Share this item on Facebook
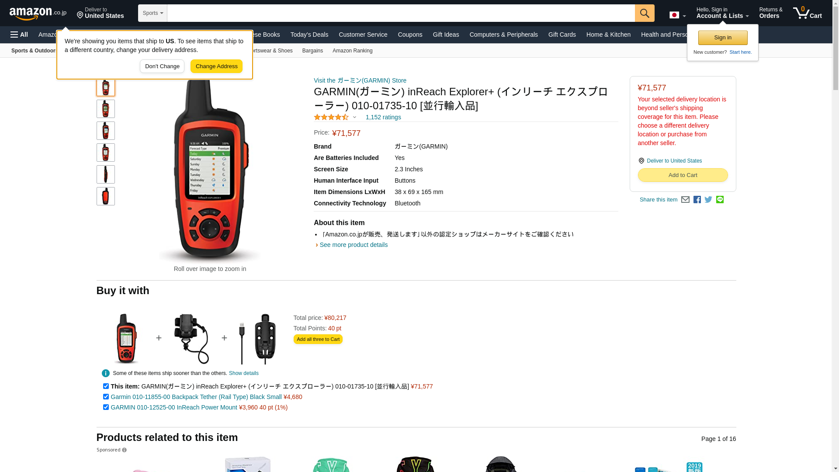 pos(697,200)
